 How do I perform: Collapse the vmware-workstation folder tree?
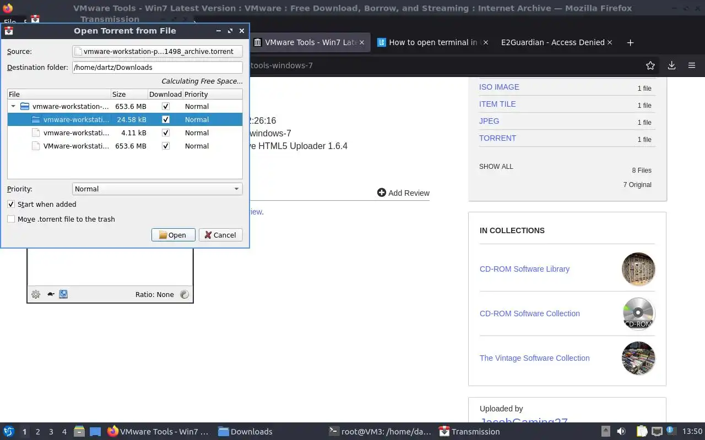(x=13, y=106)
